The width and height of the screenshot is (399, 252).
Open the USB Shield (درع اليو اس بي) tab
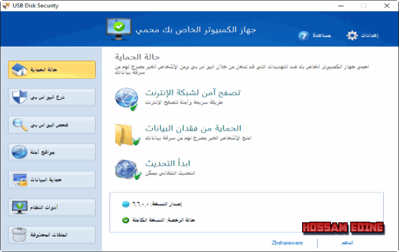[52, 97]
